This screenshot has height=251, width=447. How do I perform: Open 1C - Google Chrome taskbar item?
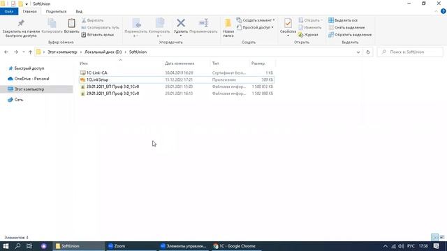(237, 246)
